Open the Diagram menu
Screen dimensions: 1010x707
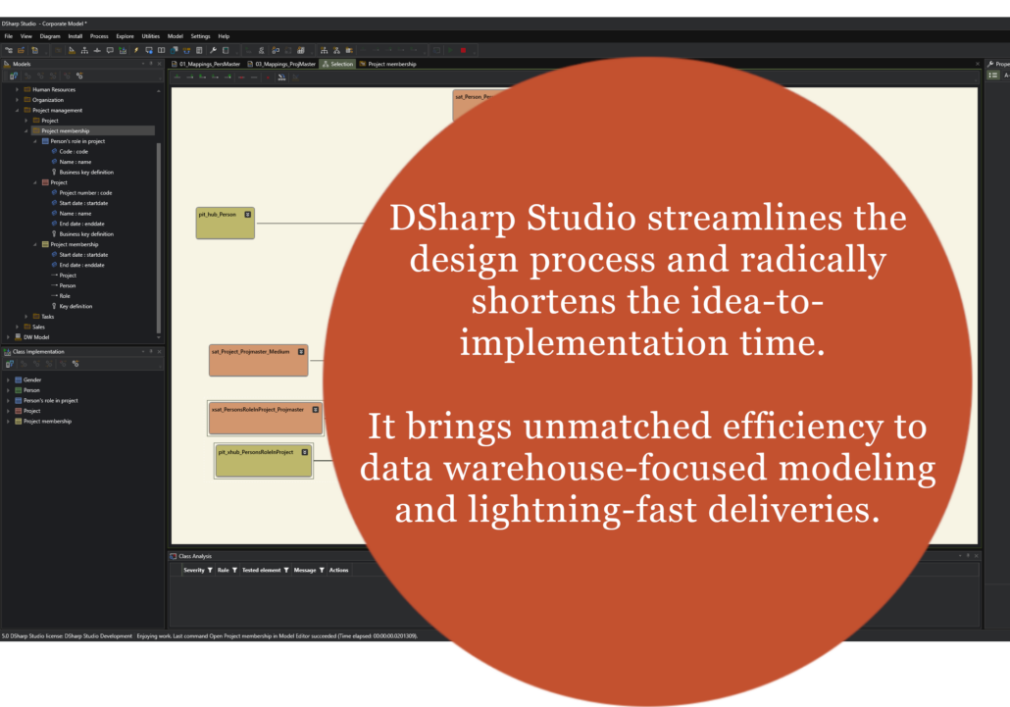(50, 36)
